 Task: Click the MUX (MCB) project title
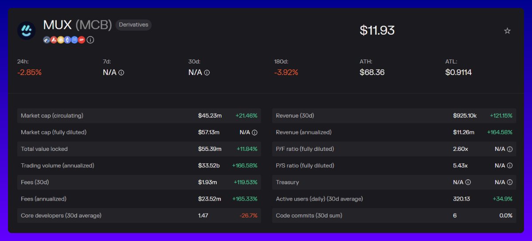pyautogui.click(x=77, y=25)
